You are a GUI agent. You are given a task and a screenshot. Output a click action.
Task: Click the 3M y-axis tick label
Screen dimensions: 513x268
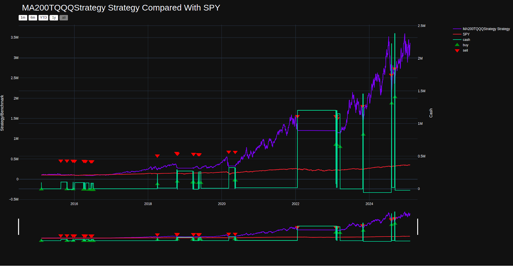[x=16, y=58]
